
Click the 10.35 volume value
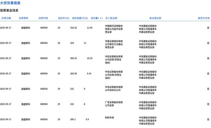90,58
